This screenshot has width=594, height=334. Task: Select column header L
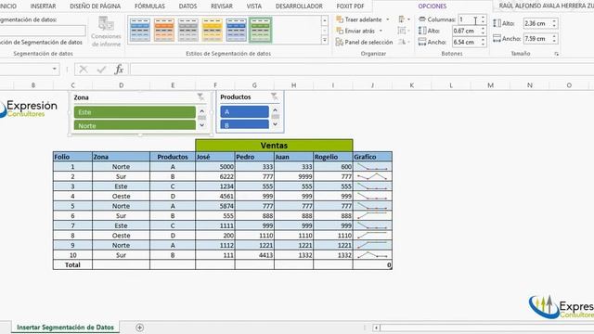point(451,85)
